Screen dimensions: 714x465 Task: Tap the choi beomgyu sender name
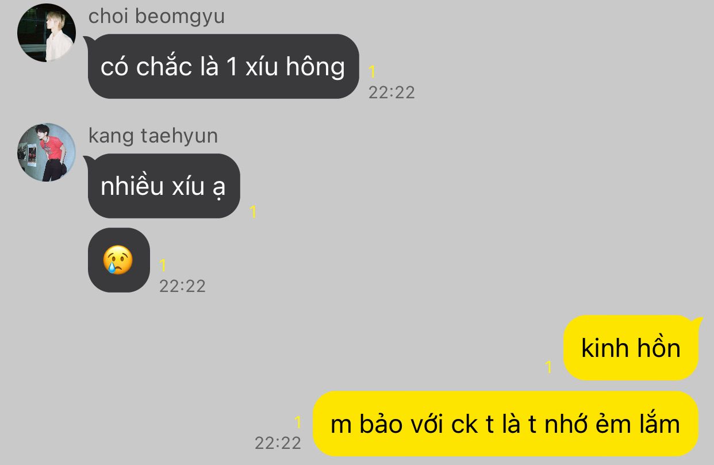click(156, 16)
